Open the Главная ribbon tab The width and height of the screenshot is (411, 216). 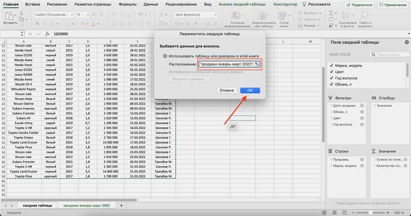[x=11, y=4]
